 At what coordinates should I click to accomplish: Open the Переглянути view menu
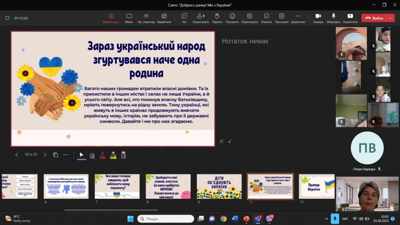click(x=250, y=18)
